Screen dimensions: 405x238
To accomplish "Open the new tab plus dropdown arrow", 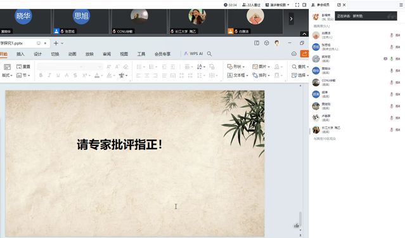I will 62,43.
